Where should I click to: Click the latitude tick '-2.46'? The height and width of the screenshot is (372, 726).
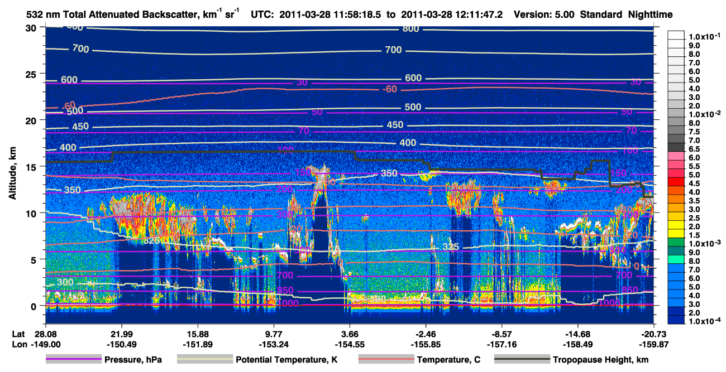click(x=426, y=333)
